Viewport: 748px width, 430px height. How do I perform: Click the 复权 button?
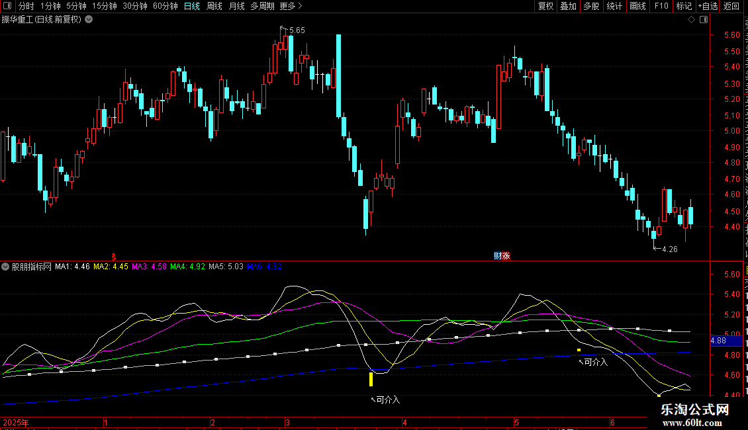[545, 6]
